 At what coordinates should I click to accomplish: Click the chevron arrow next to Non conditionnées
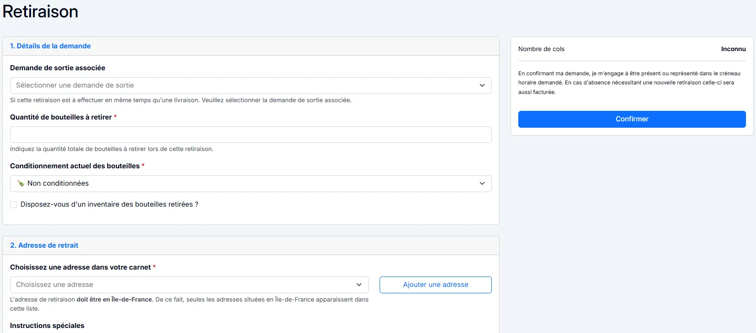[482, 183]
